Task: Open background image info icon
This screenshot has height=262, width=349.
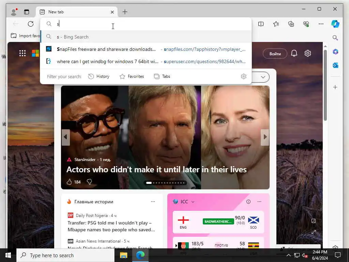Action: 314,221
